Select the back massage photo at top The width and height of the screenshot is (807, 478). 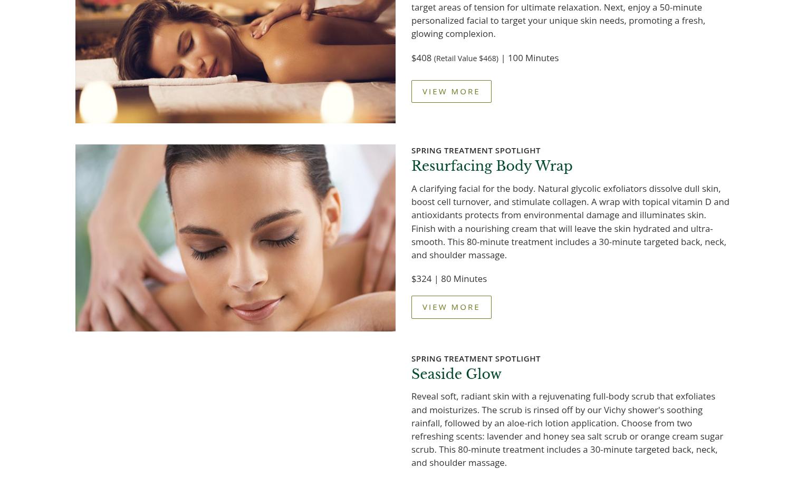(x=235, y=61)
